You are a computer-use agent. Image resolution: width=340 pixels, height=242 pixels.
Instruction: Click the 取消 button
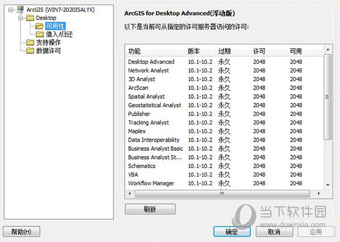pos(274,232)
